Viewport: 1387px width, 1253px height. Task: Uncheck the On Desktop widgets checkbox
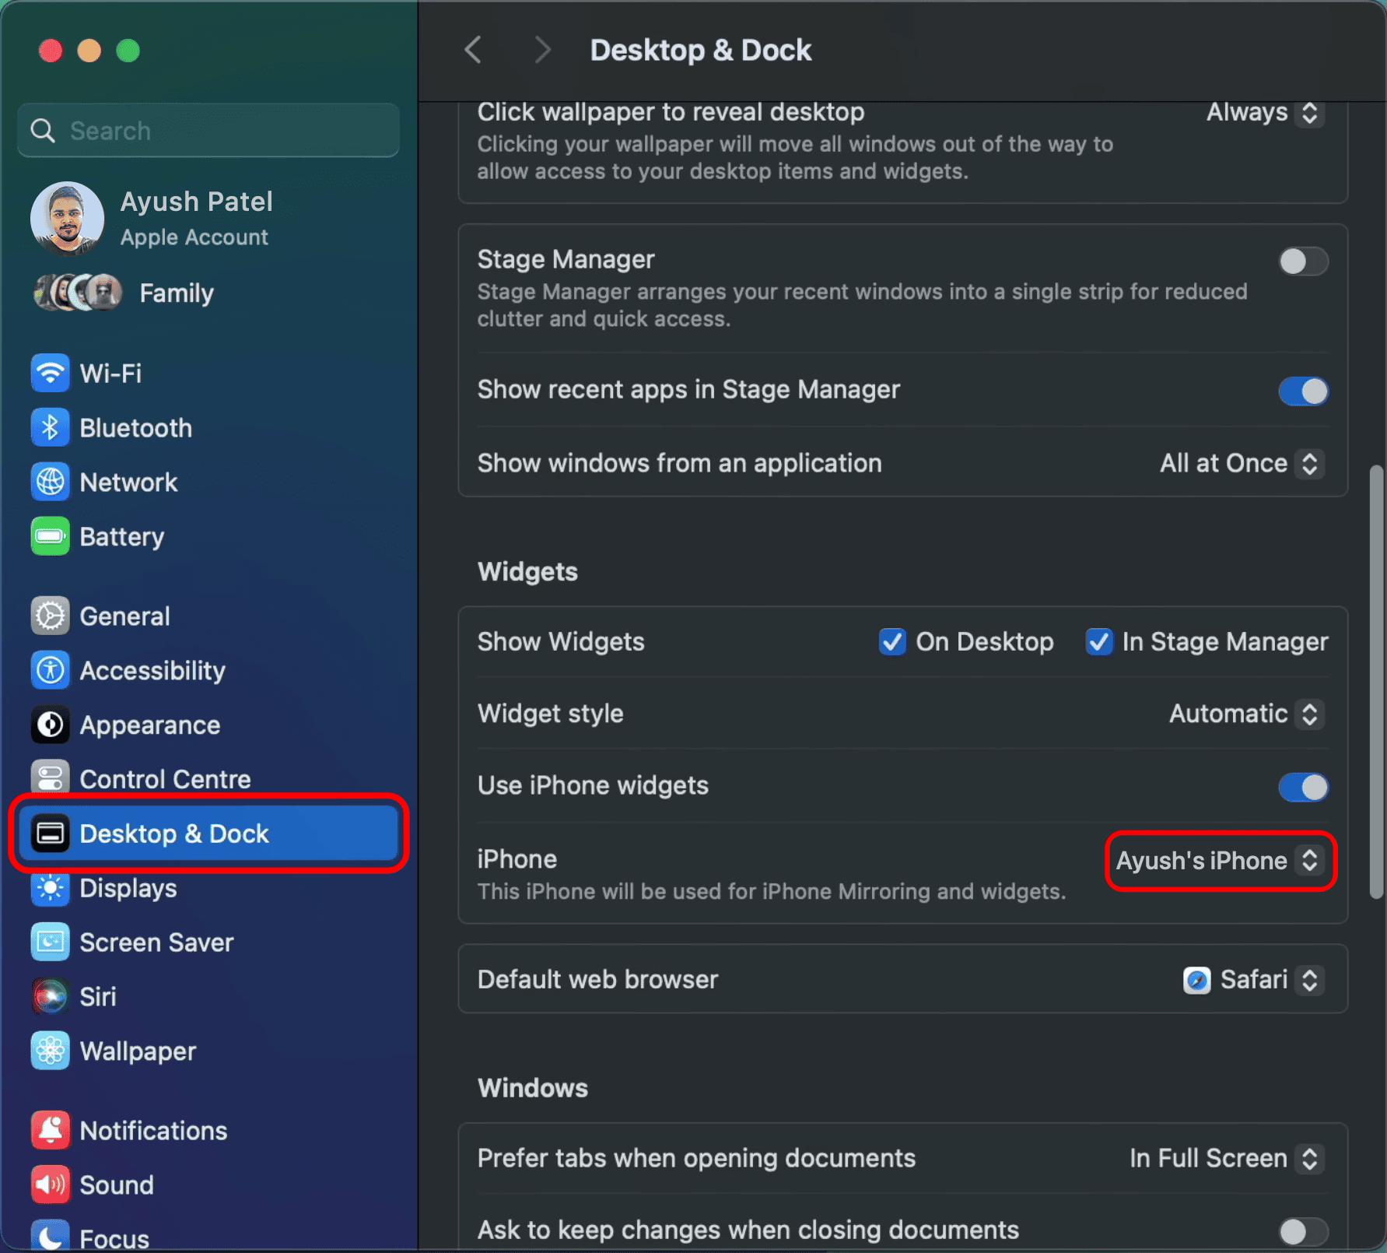point(892,642)
